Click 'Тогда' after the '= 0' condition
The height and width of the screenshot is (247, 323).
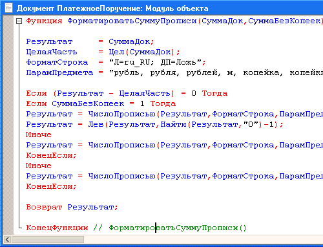(214, 93)
